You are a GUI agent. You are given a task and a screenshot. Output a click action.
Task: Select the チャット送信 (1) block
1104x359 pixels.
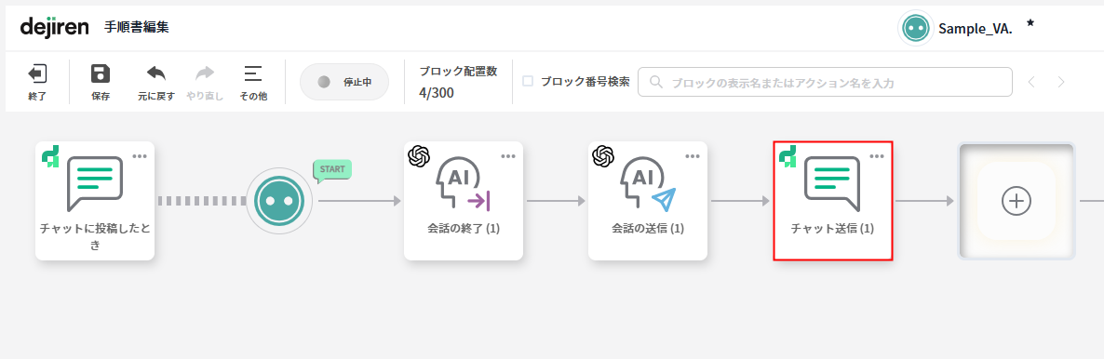pos(832,201)
